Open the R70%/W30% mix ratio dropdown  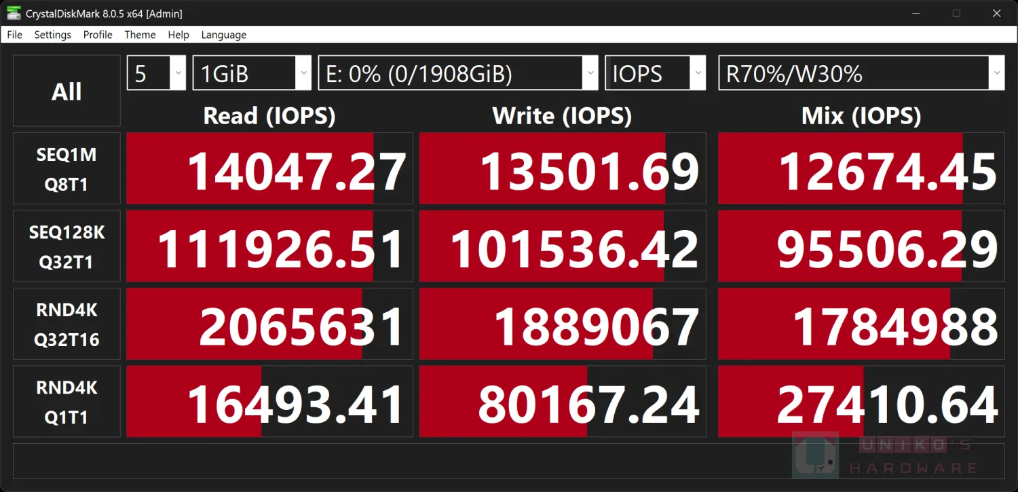click(x=861, y=73)
